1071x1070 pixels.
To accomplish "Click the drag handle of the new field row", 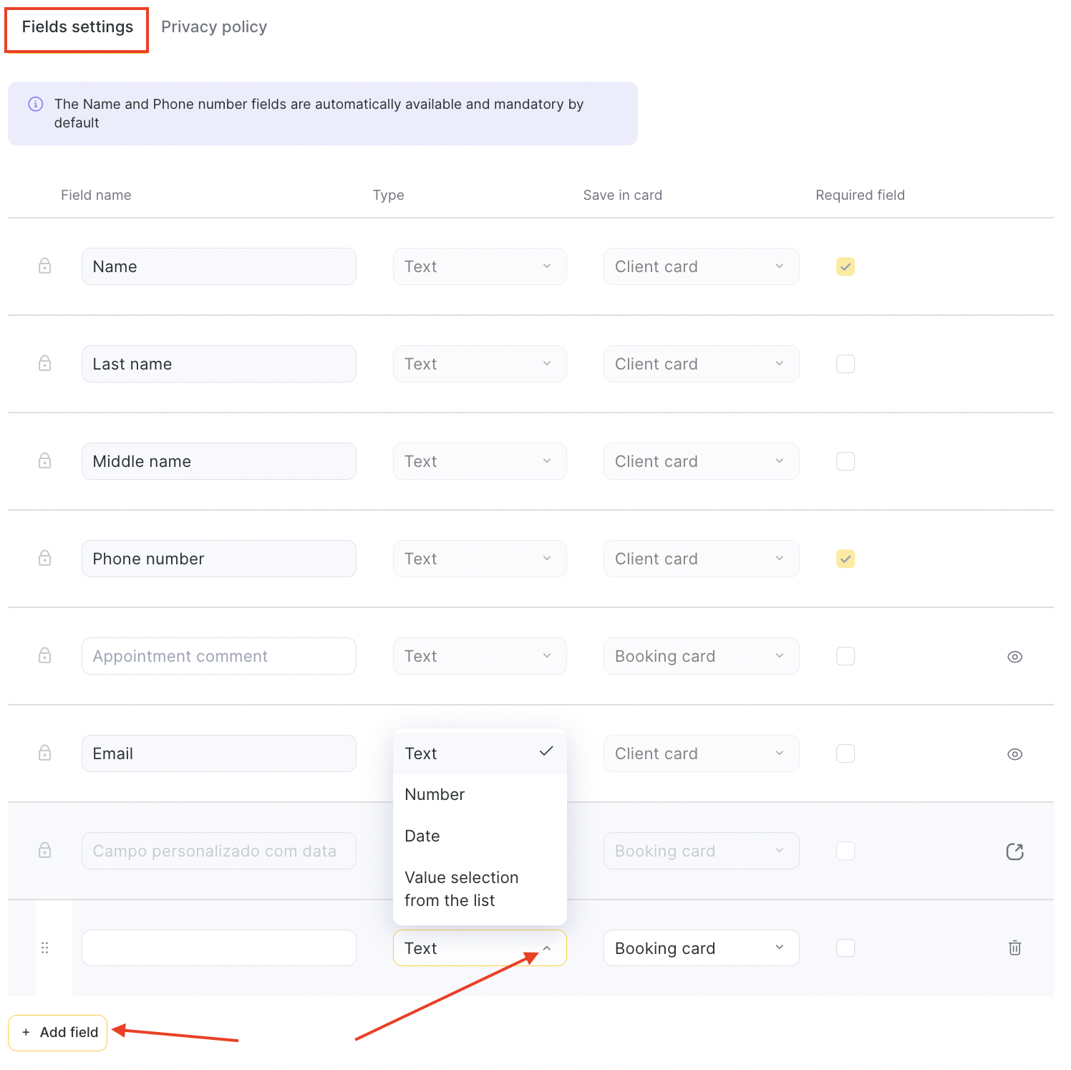I will [x=45, y=948].
